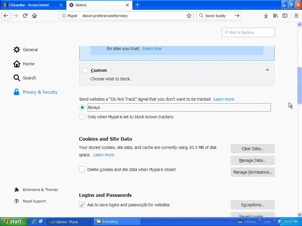Screen dimensions: 302x226
Task: Click the Extensions & Themes puzzle icon
Action: pyautogui.click(x=17, y=190)
